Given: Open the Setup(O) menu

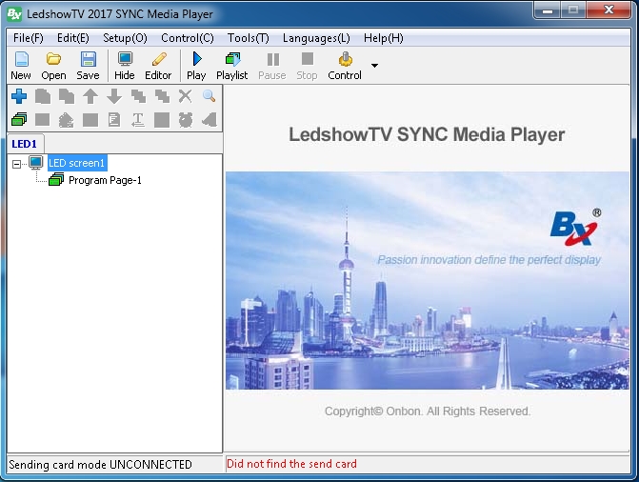Looking at the screenshot, I should tap(125, 38).
